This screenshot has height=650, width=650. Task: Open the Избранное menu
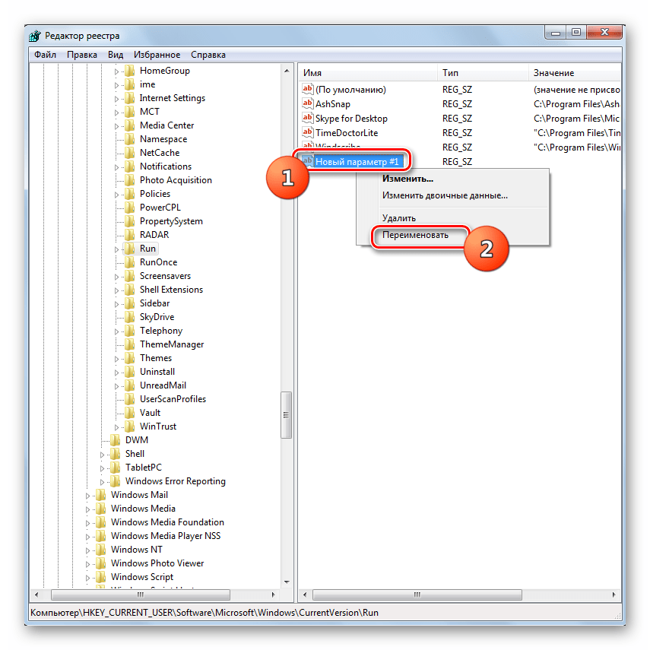point(157,55)
